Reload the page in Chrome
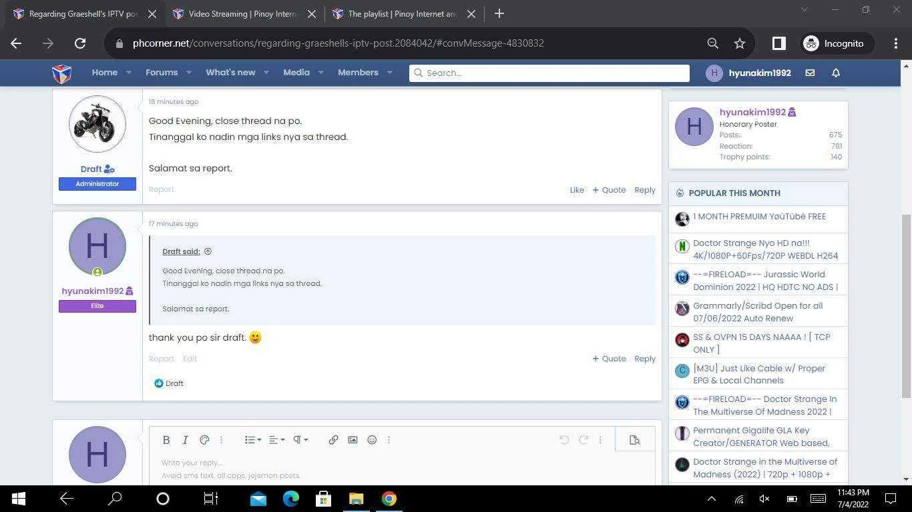 click(80, 43)
